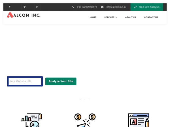This screenshot has width=170, height=127.
Task: Expand the Services dropdown menu
Action: [x=110, y=17]
